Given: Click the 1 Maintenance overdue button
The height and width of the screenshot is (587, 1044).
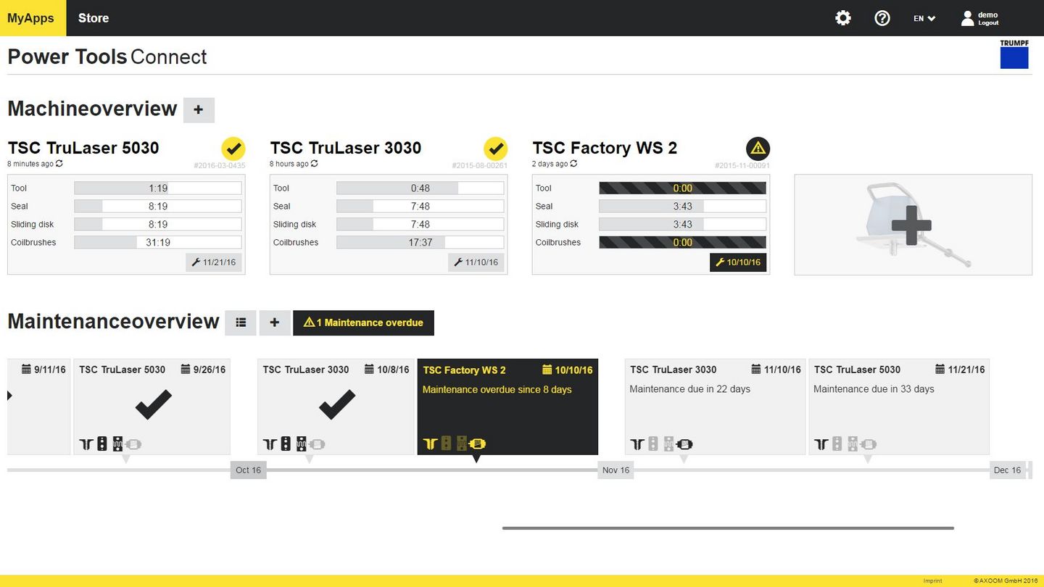Looking at the screenshot, I should tap(363, 322).
